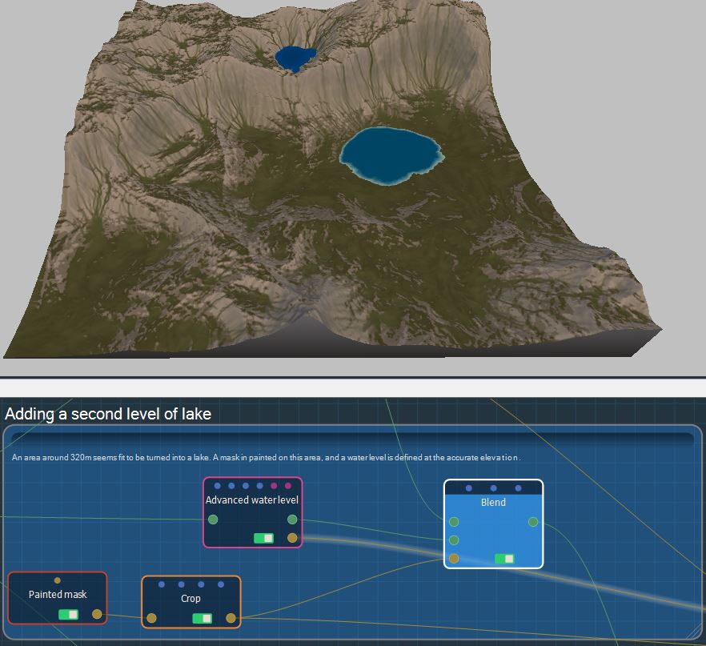Screen dimensions: 706x646
Task: Disable the Painted mask node switch
Action: click(x=69, y=615)
